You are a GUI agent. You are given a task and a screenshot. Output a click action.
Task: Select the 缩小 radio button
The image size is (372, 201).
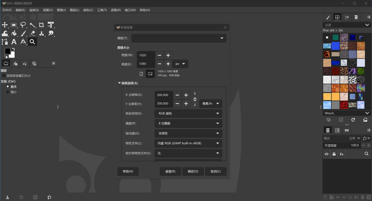pyautogui.click(x=8, y=92)
